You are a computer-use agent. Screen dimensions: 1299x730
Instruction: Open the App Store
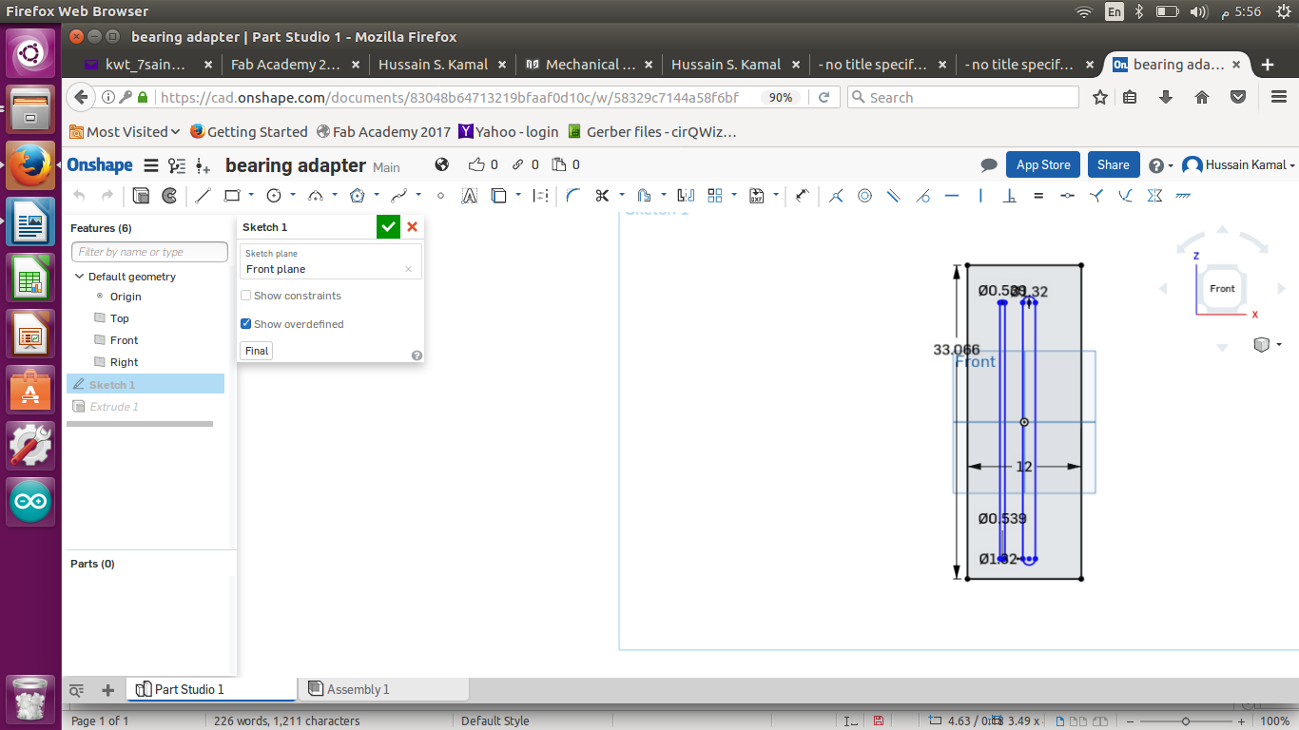(1042, 164)
